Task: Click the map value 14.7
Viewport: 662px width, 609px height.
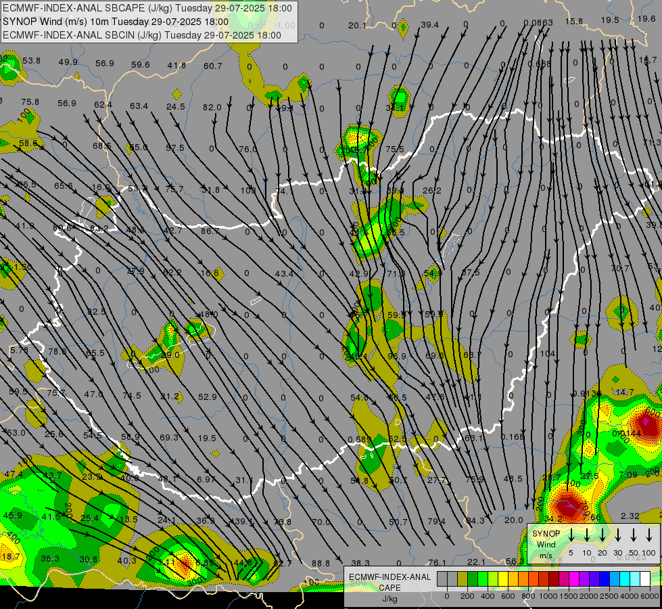Action: pos(624,392)
